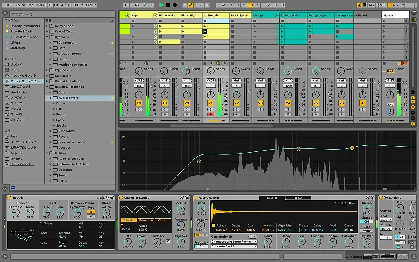Adjust the Hybrid Reverb Dry/Wet knob

tap(366, 241)
